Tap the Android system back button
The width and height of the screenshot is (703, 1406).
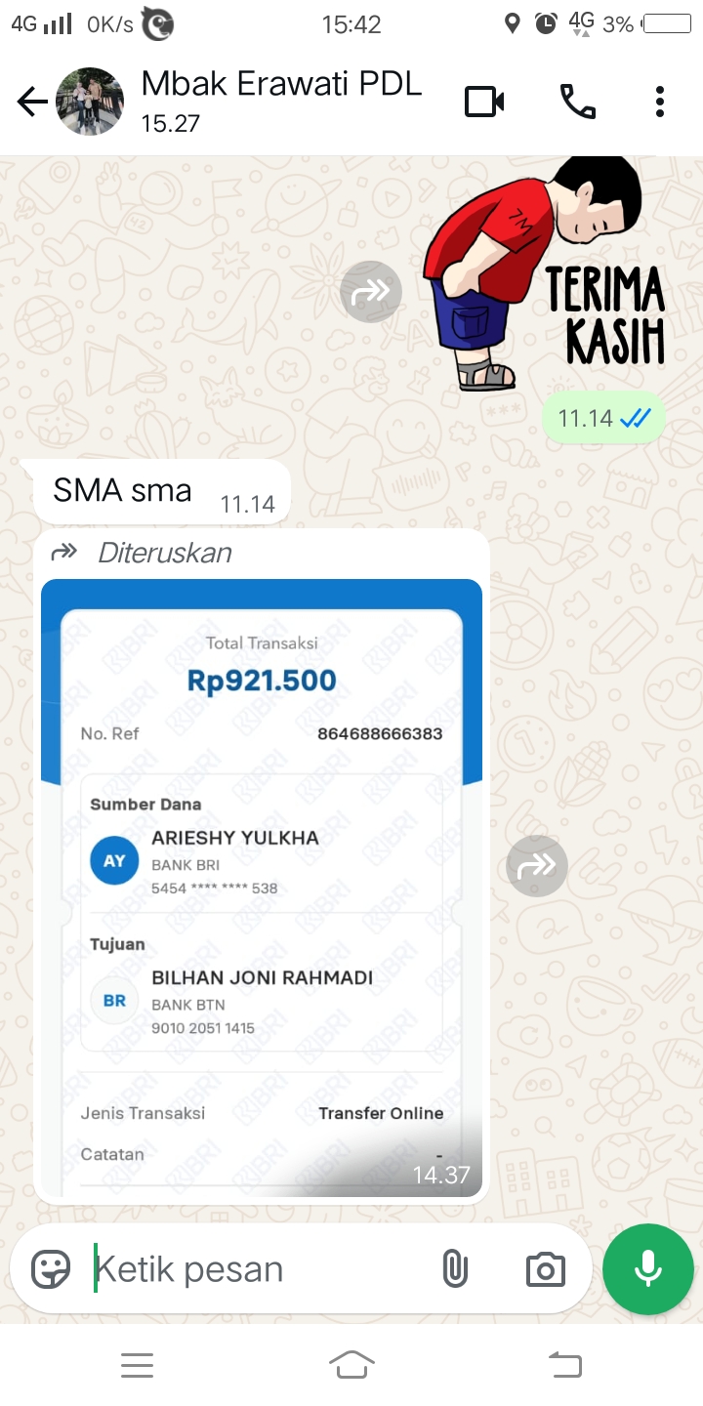[565, 1365]
